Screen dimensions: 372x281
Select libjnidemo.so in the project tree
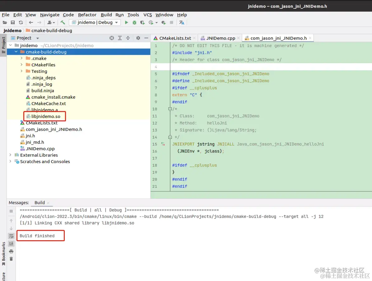46,116
